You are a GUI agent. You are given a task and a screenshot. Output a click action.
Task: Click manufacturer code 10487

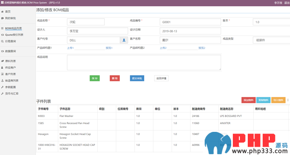196,134
